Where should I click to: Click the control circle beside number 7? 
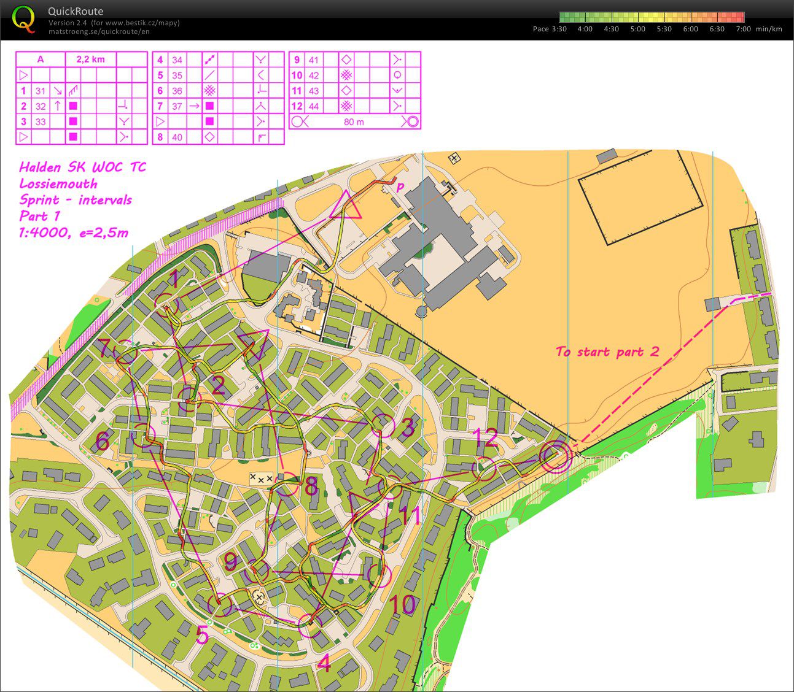[x=126, y=353]
